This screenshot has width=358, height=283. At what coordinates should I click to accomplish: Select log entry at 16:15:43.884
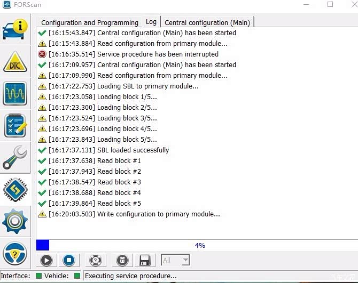(x=133, y=44)
